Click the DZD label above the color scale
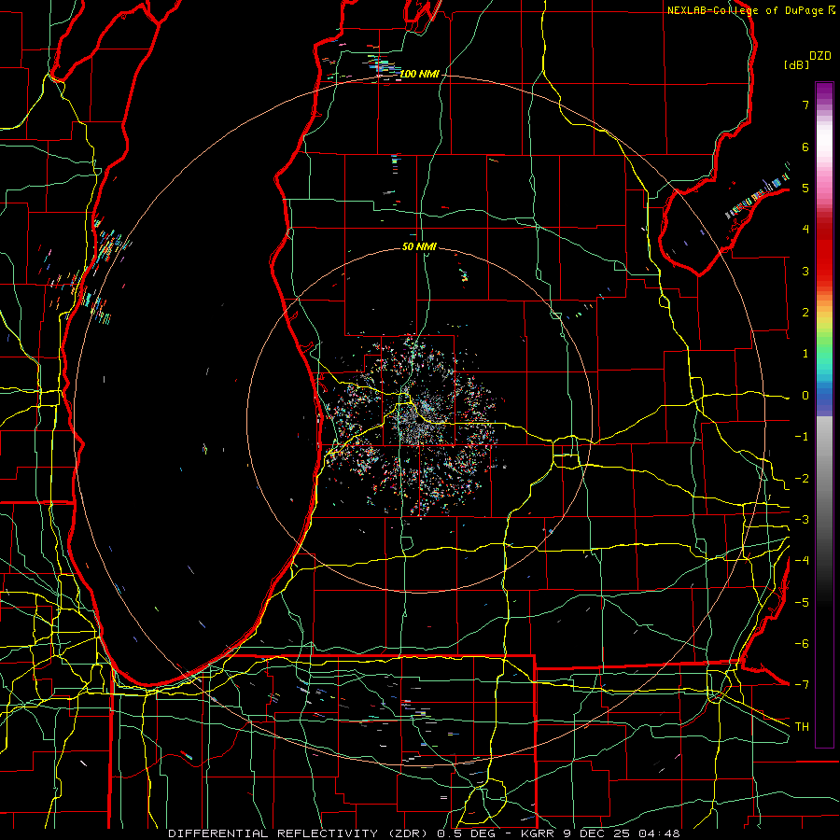Image resolution: width=840 pixels, height=840 pixels. [820, 56]
